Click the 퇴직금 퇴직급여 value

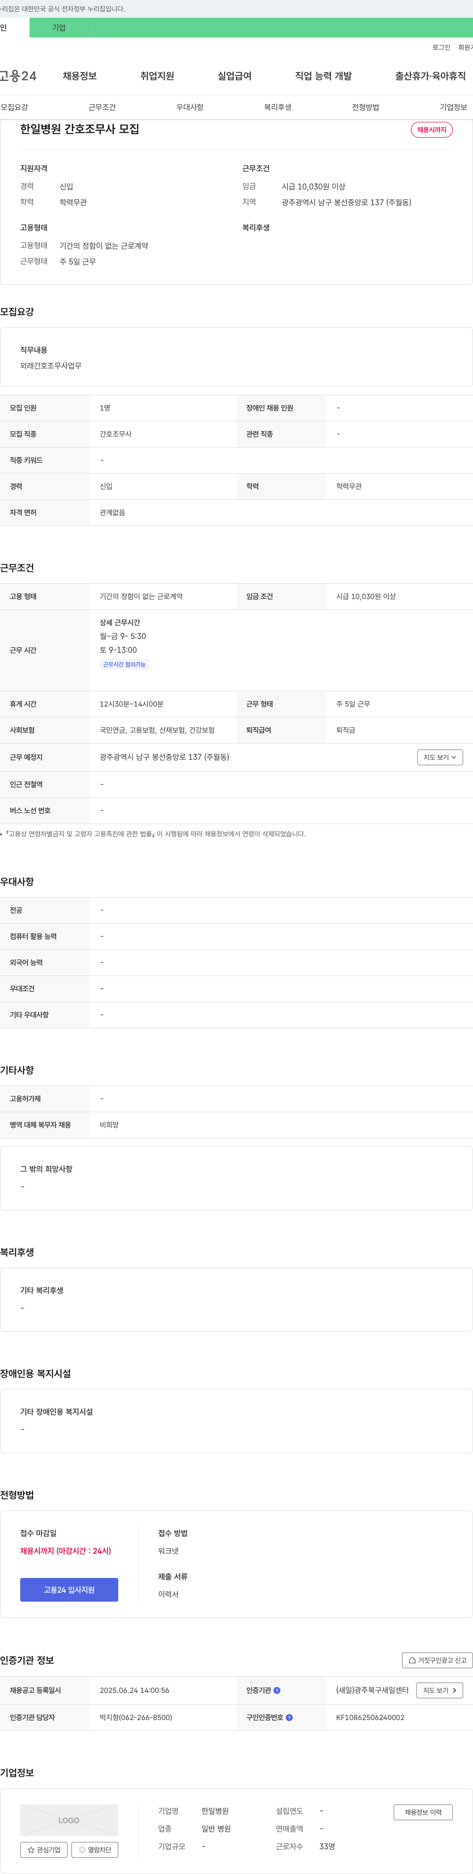(x=346, y=730)
